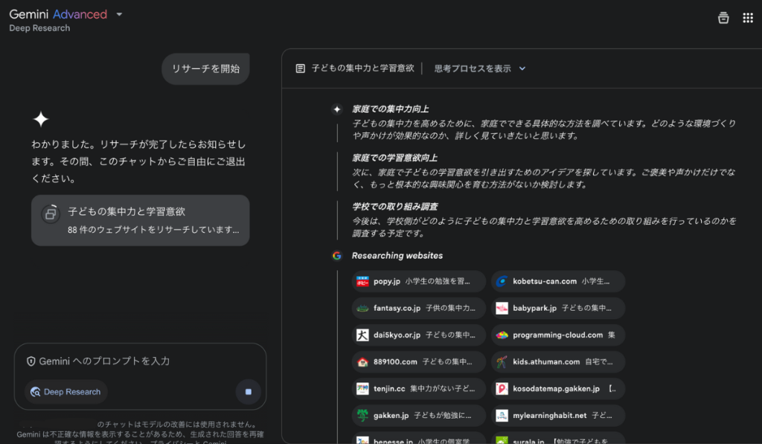The height and width of the screenshot is (444, 762).
Task: Open the programming-cloud.com source chip
Action: click(557, 335)
